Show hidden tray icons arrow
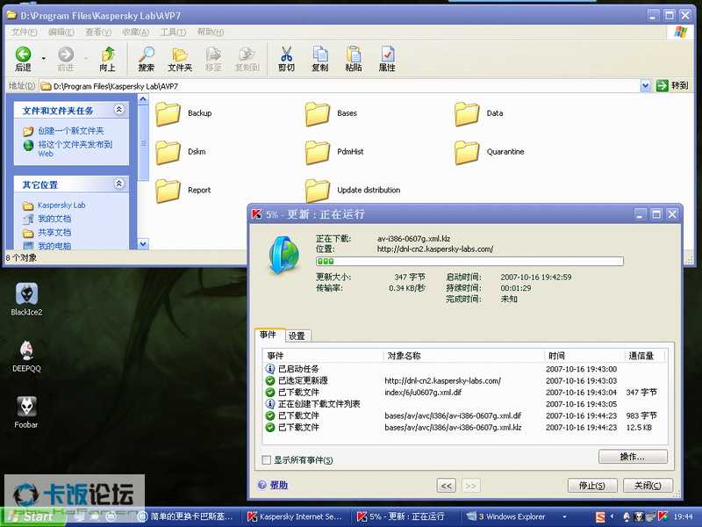The image size is (702, 527). [612, 516]
